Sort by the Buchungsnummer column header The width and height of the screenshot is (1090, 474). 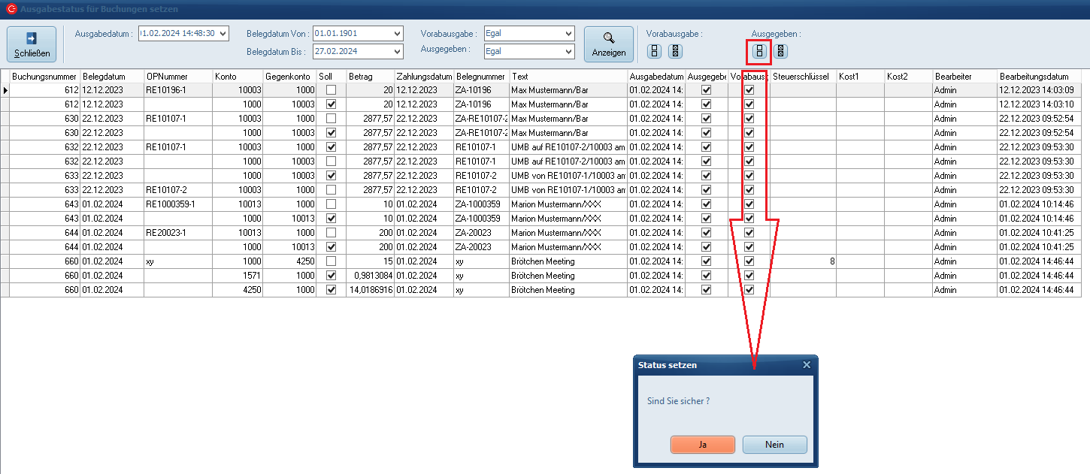click(x=44, y=77)
